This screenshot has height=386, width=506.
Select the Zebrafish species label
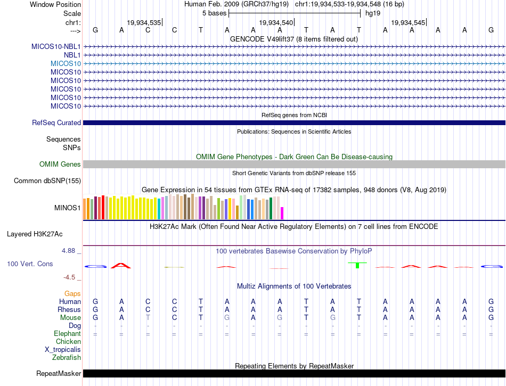coord(66,358)
